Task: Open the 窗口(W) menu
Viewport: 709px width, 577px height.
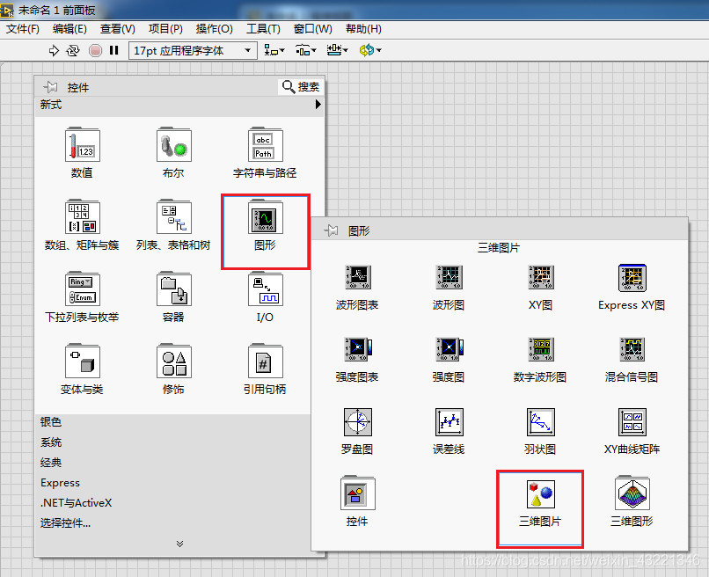Action: 313,29
